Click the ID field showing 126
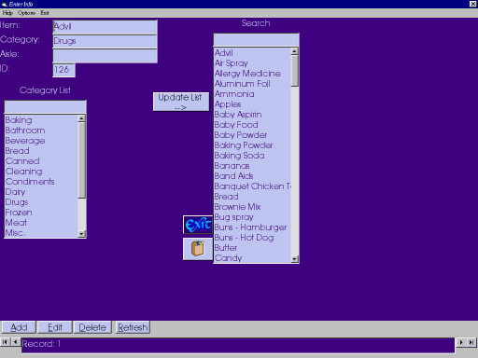The width and height of the screenshot is (478, 358). click(63, 70)
